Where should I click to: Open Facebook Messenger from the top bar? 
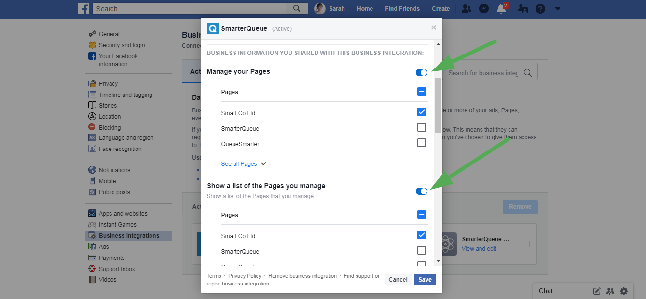point(484,8)
